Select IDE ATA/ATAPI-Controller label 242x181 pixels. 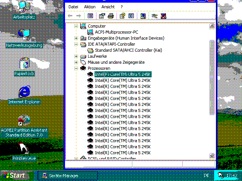click(111, 44)
